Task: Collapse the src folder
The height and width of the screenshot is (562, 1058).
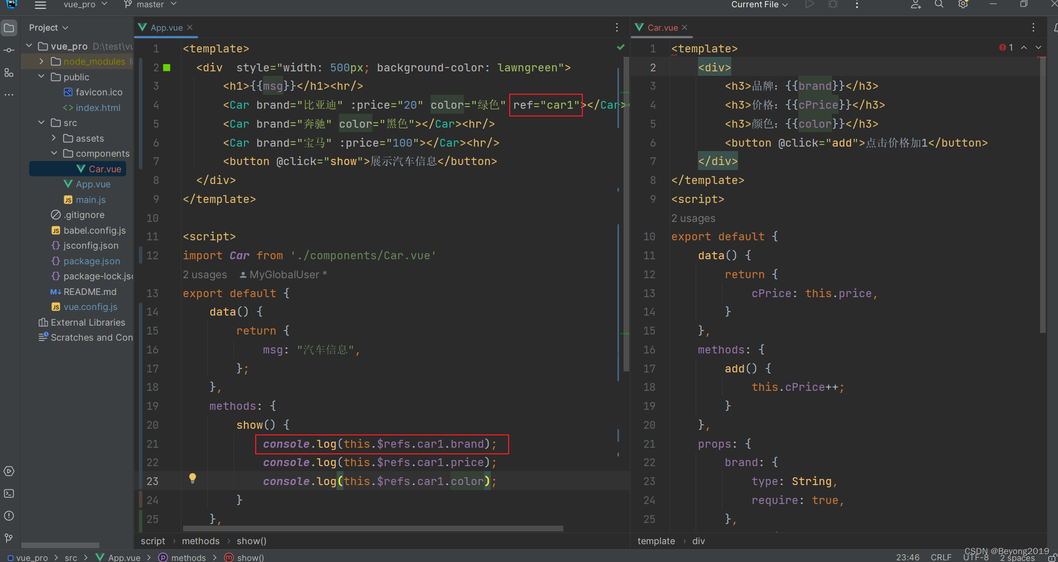Action: (x=42, y=123)
